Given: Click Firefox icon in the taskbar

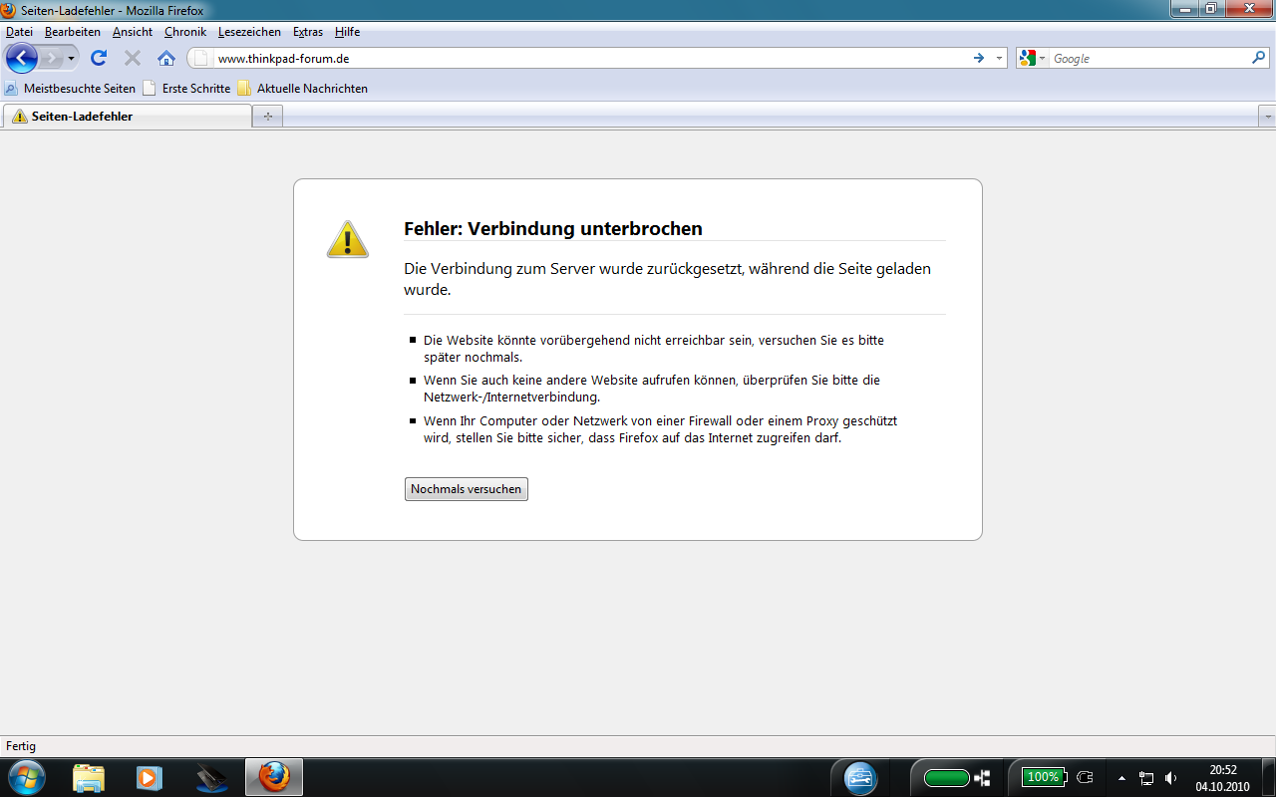Looking at the screenshot, I should tap(274, 777).
